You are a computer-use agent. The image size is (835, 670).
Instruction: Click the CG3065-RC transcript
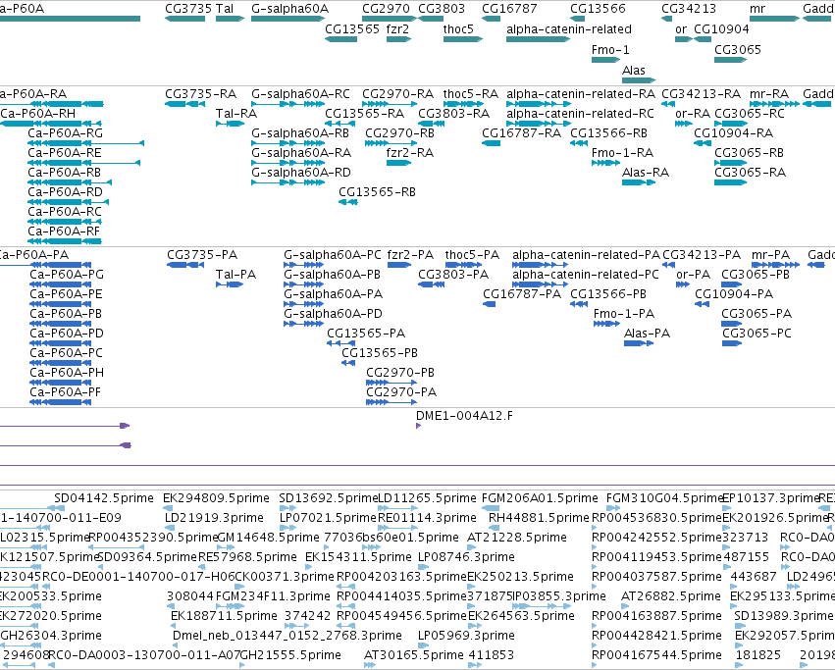click(731, 124)
